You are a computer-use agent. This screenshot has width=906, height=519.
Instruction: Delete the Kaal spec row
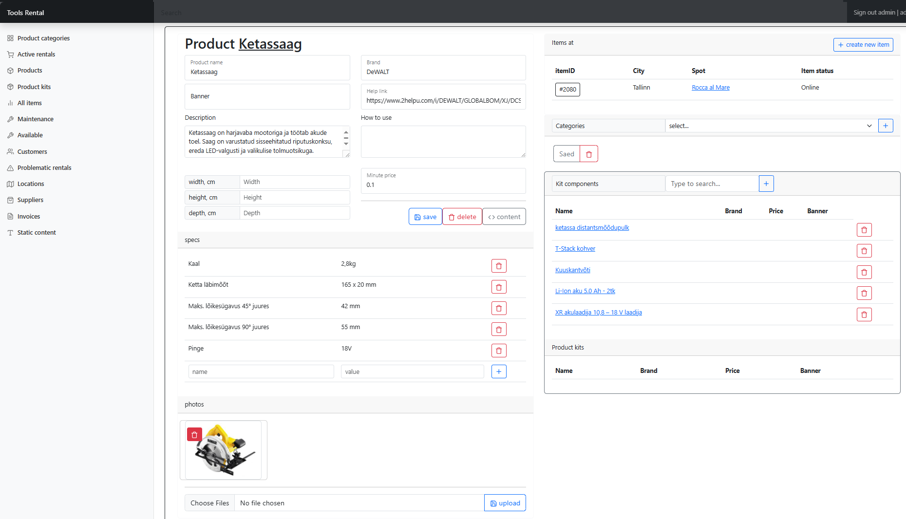click(499, 266)
